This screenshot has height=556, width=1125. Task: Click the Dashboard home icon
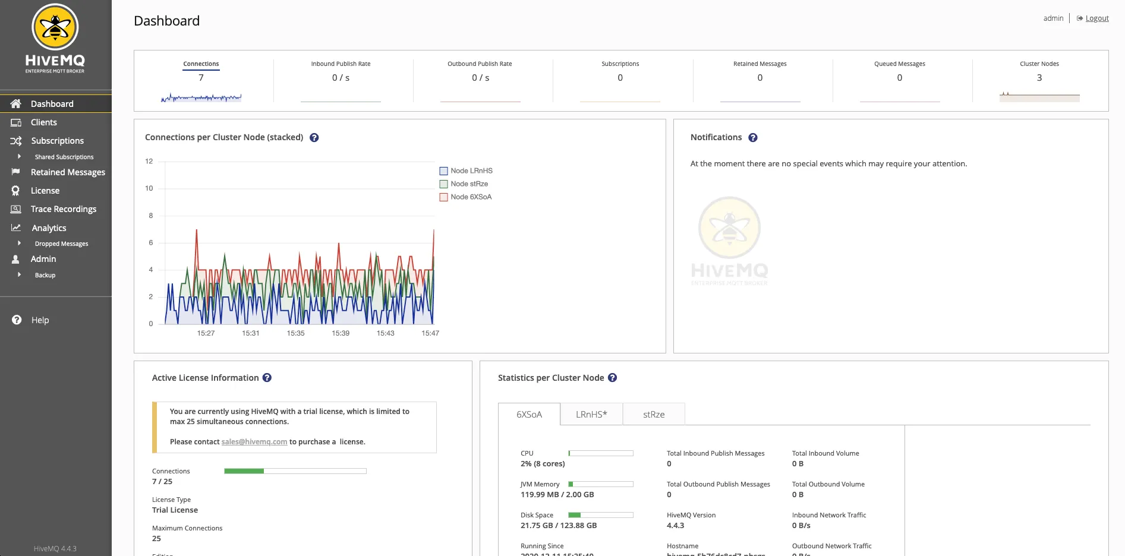click(x=16, y=103)
